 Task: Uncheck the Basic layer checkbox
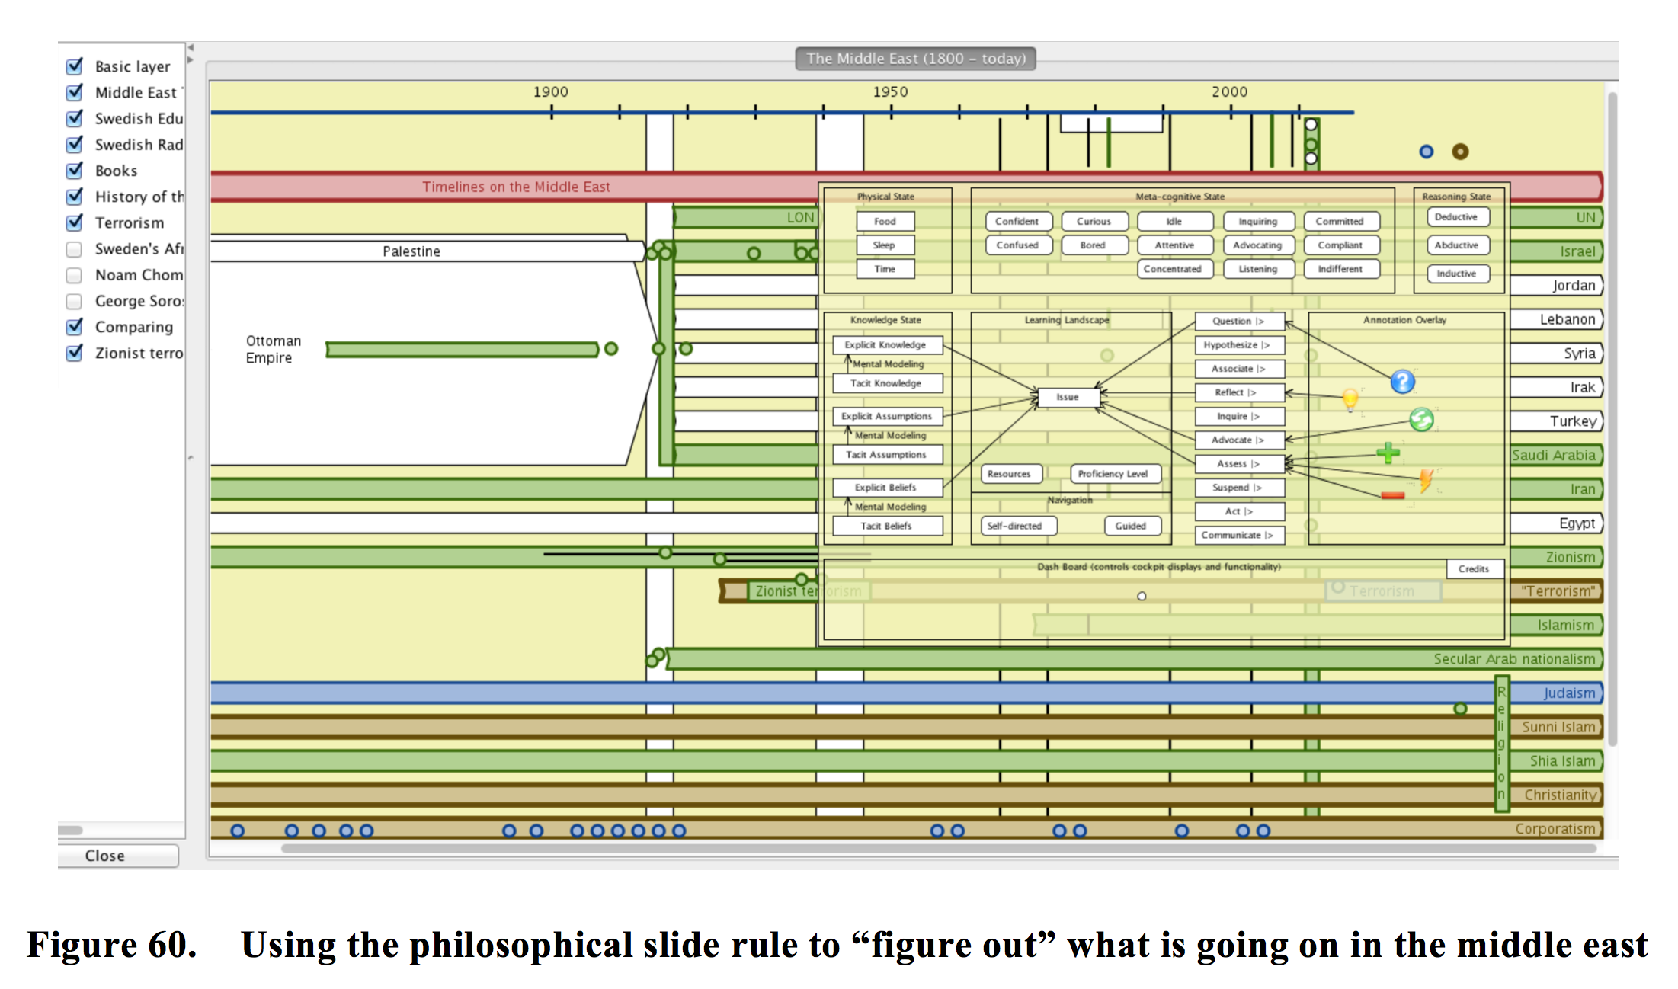click(x=75, y=66)
